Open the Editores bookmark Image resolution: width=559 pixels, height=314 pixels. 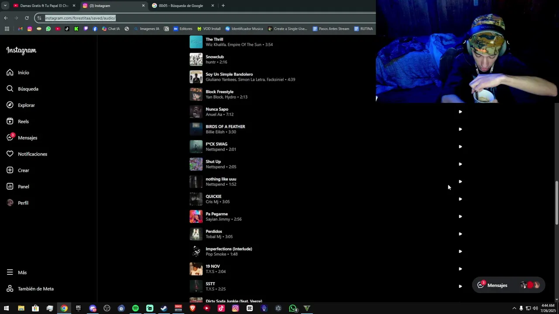[x=183, y=29]
